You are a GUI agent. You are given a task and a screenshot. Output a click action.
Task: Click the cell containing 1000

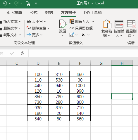(80, 85)
